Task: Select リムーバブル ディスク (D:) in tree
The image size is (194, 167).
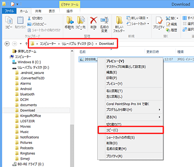Action: (x=31, y=68)
